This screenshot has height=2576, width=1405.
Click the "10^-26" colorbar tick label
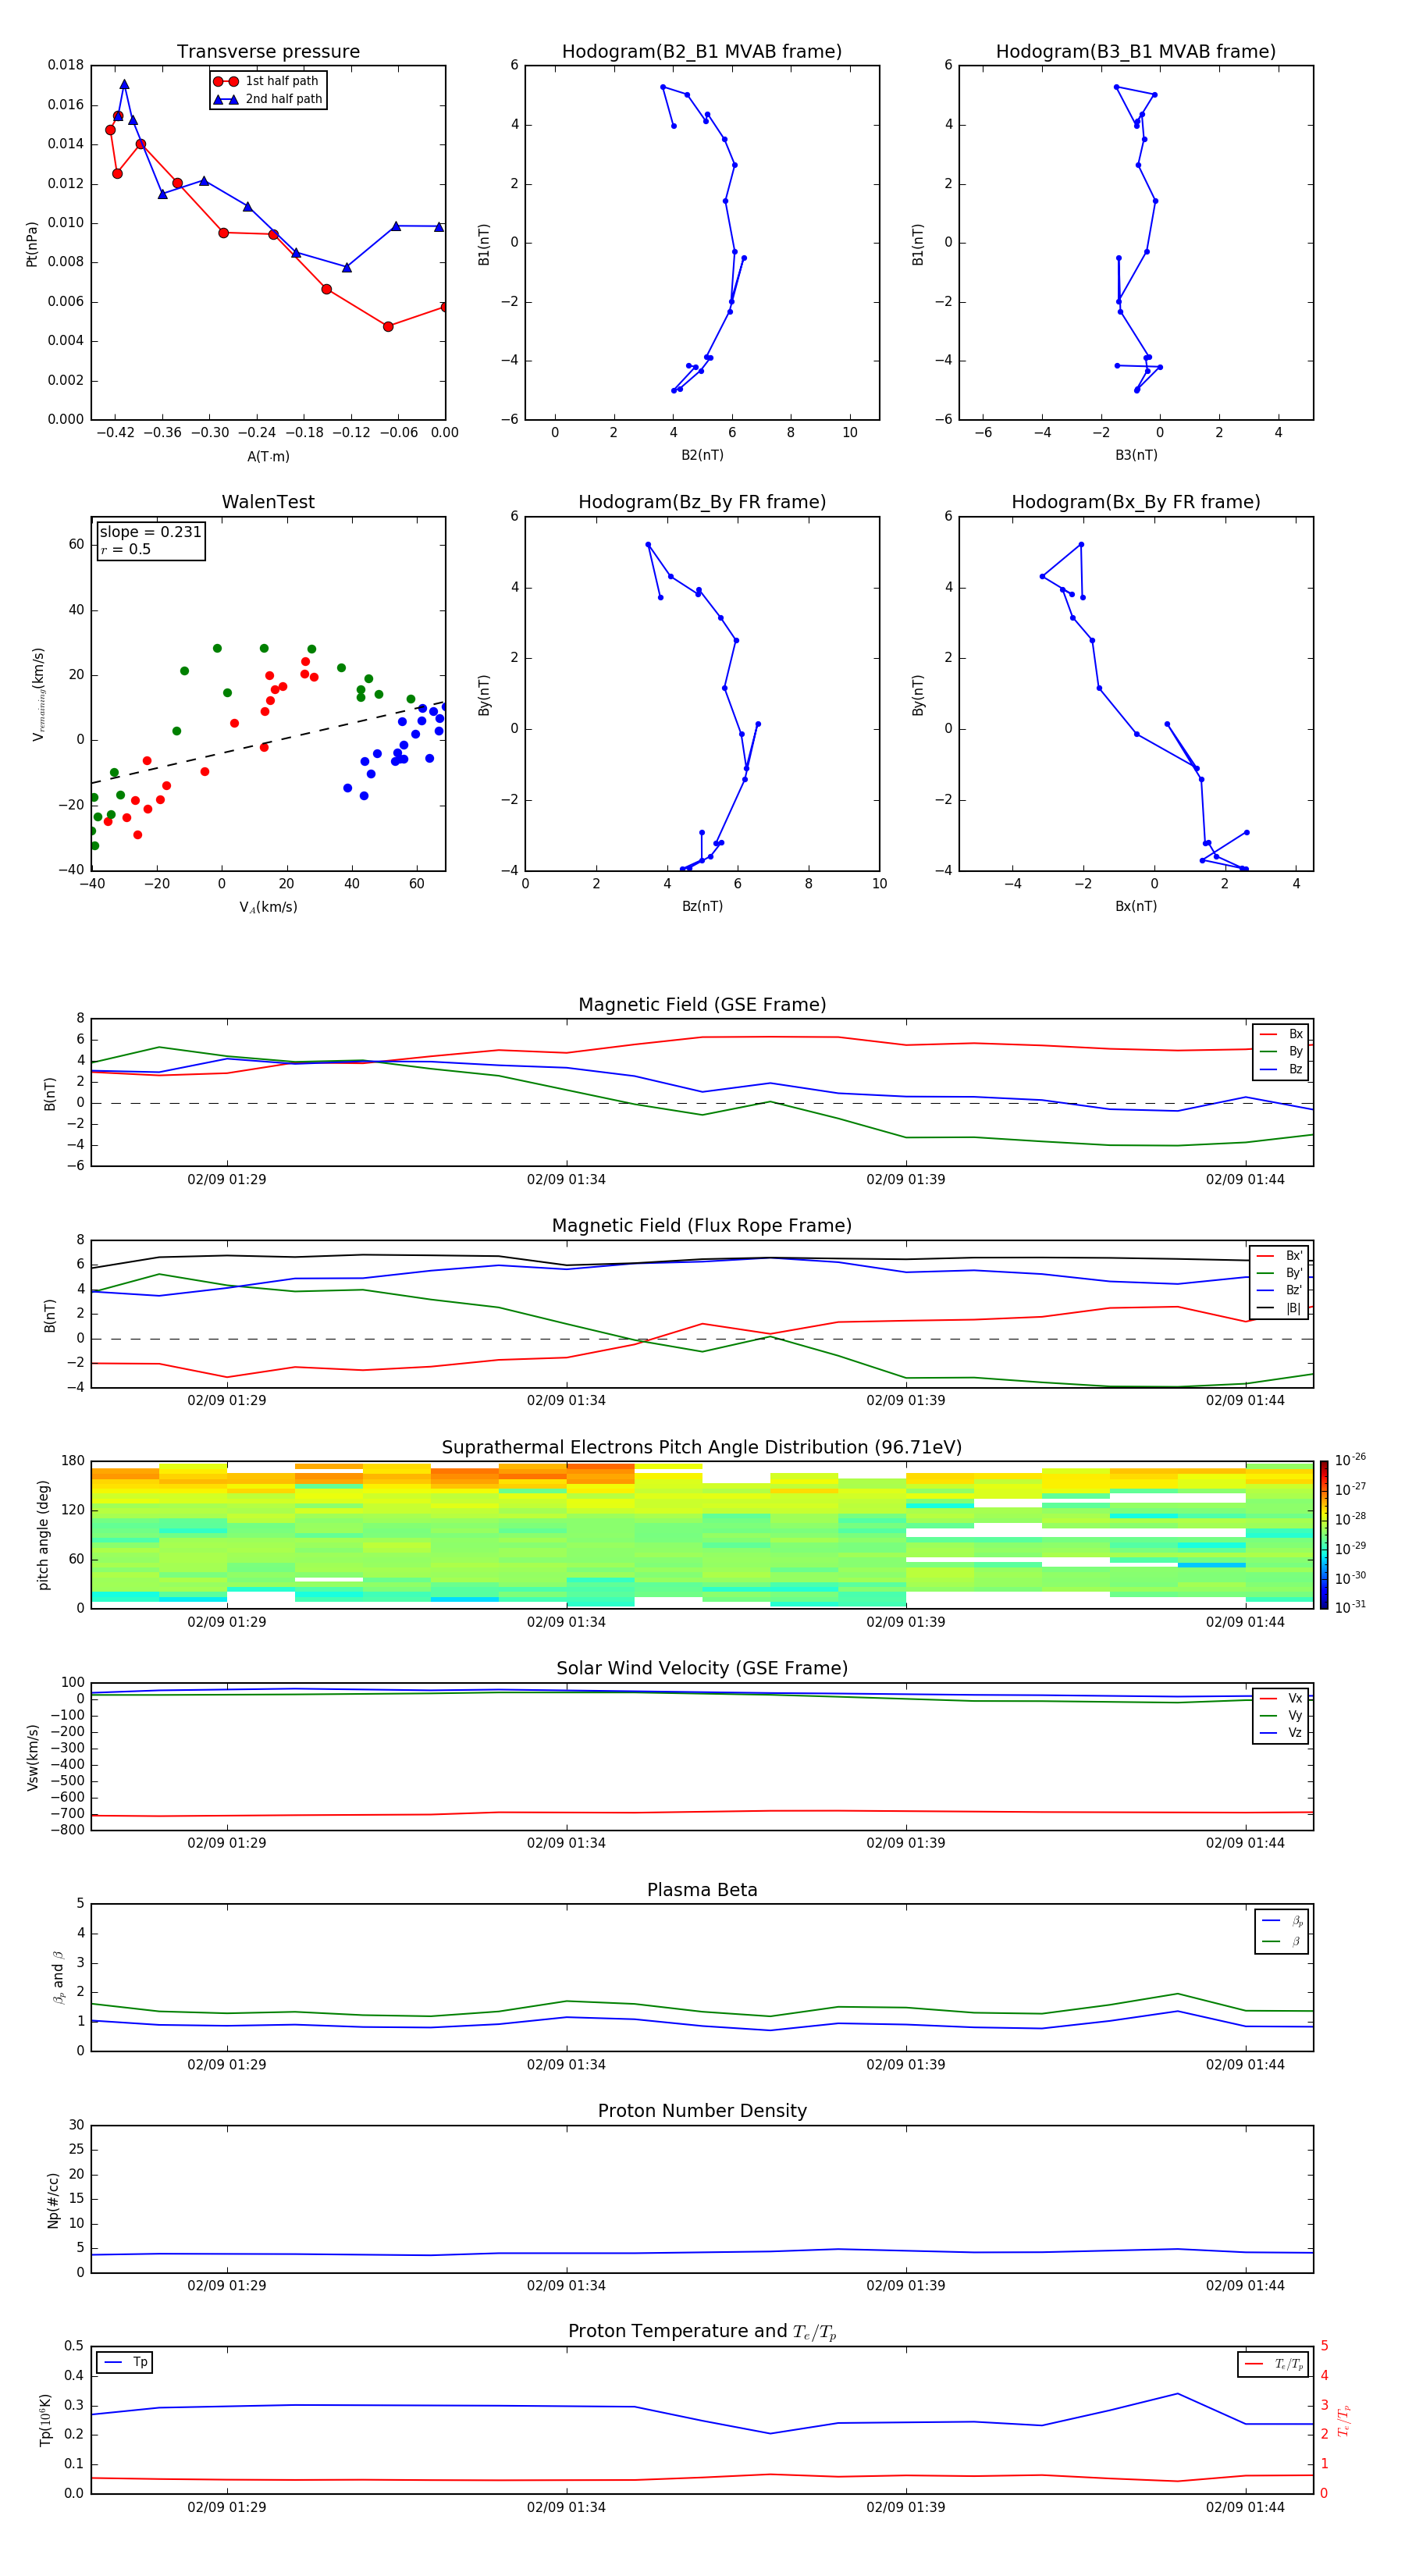pyautogui.click(x=1350, y=1460)
